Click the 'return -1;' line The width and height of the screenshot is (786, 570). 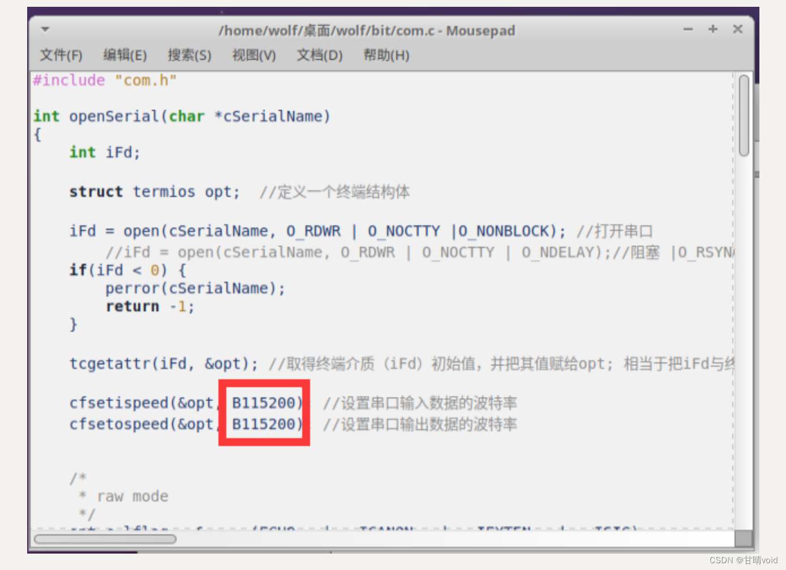click(x=150, y=306)
